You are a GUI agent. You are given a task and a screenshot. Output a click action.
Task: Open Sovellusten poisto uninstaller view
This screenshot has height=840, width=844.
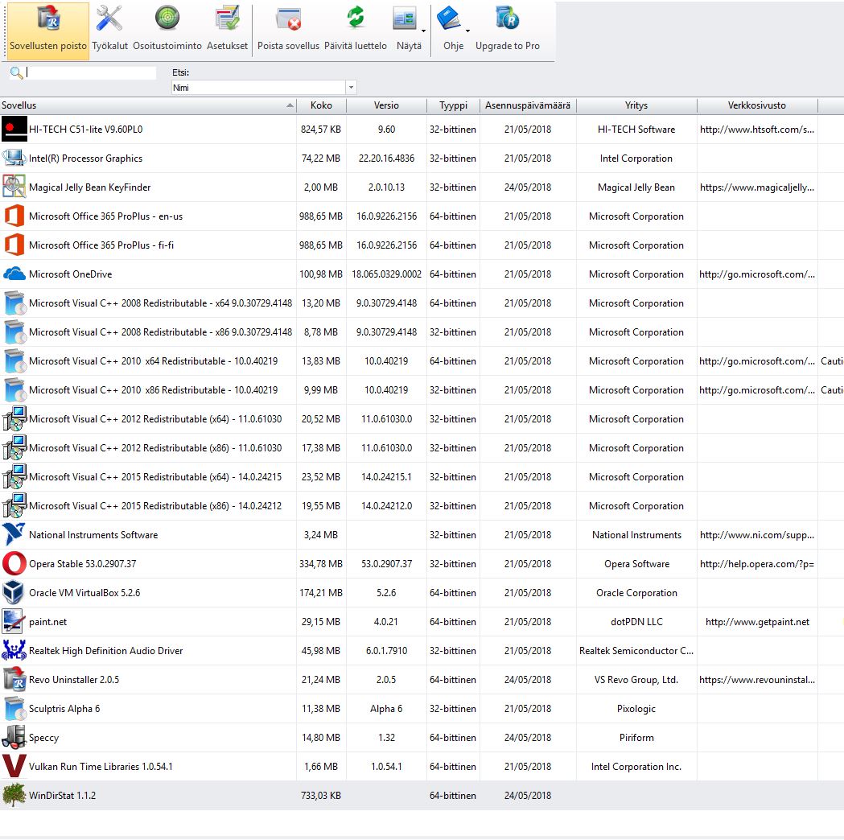tap(48, 30)
